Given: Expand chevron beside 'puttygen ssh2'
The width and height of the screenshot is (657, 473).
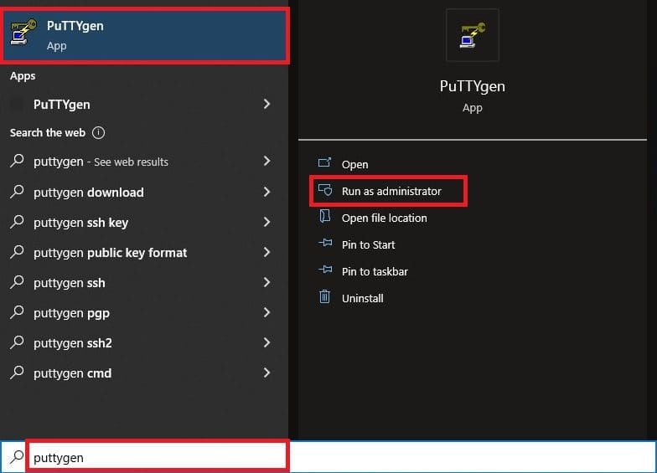Looking at the screenshot, I should pos(266,342).
